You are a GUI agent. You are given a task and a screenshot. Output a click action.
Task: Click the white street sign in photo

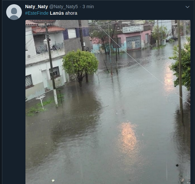point(40,97)
